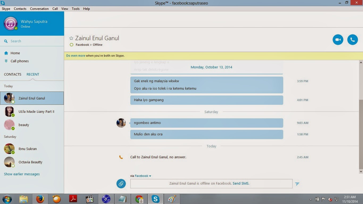Click the Home house icon in the sidebar
Viewport: 363px width, 204px height.
6,53
